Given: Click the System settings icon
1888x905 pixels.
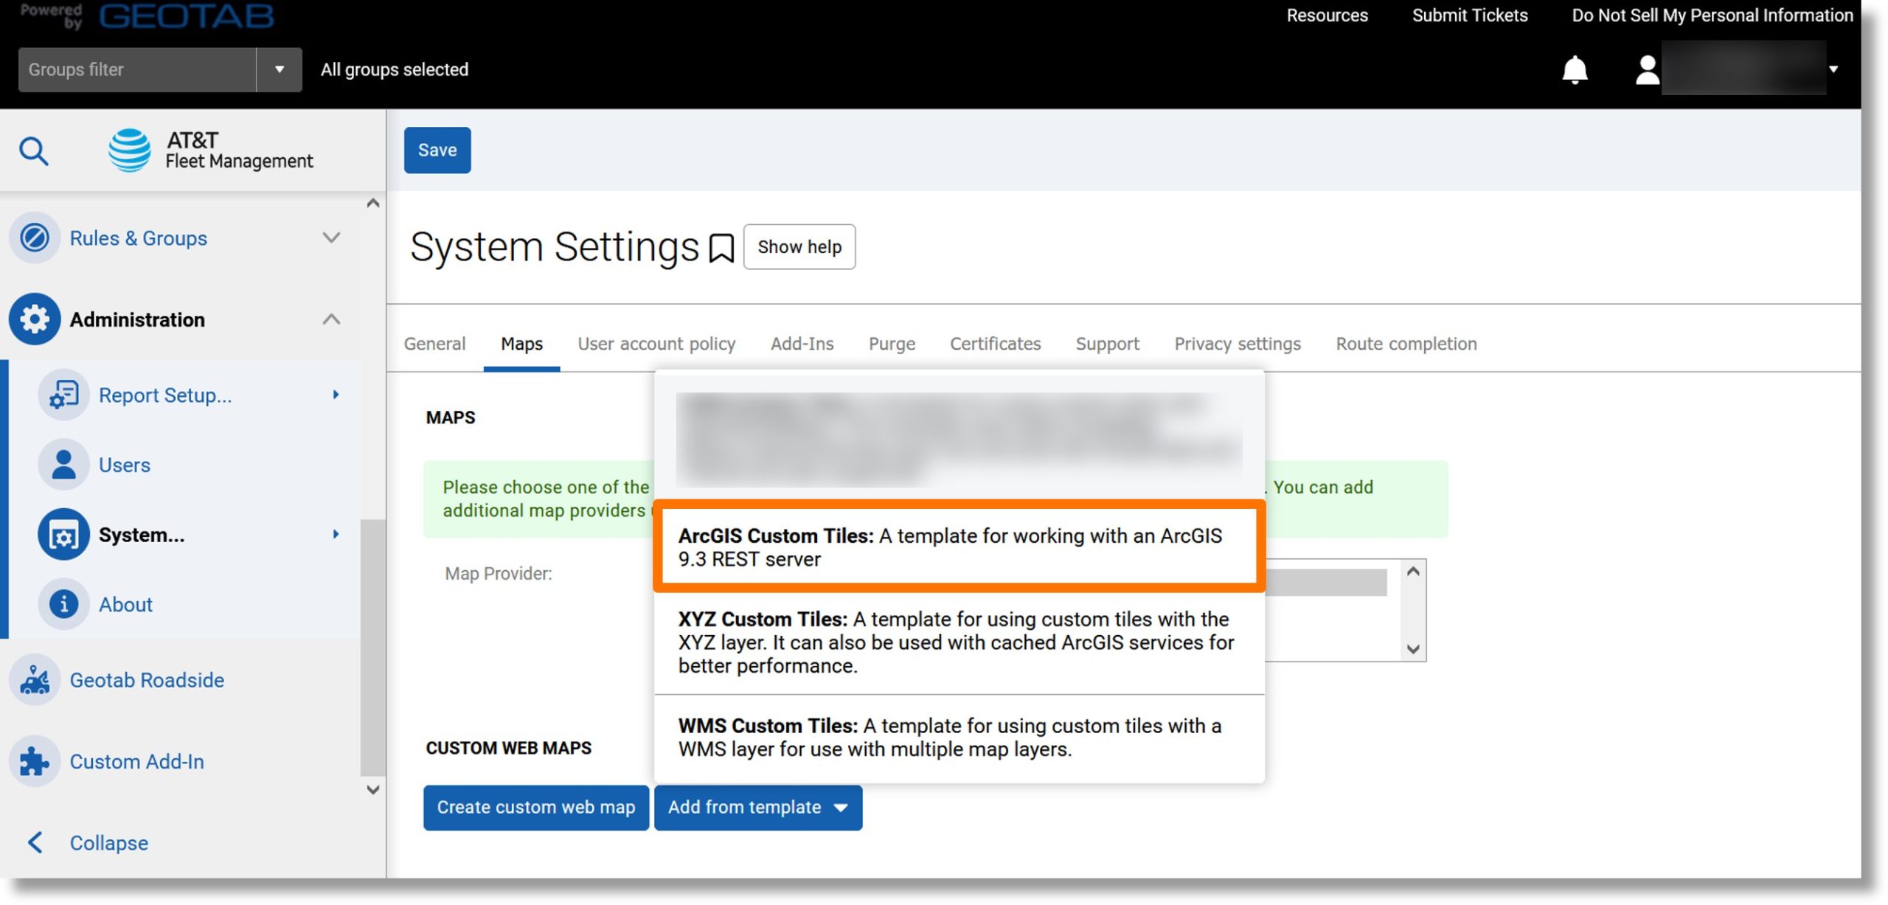Looking at the screenshot, I should 64,535.
